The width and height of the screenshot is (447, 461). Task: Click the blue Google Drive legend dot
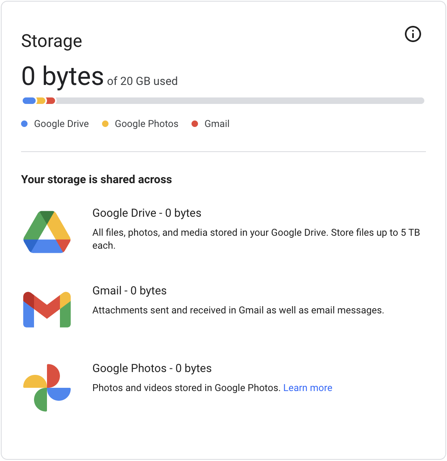coord(24,124)
